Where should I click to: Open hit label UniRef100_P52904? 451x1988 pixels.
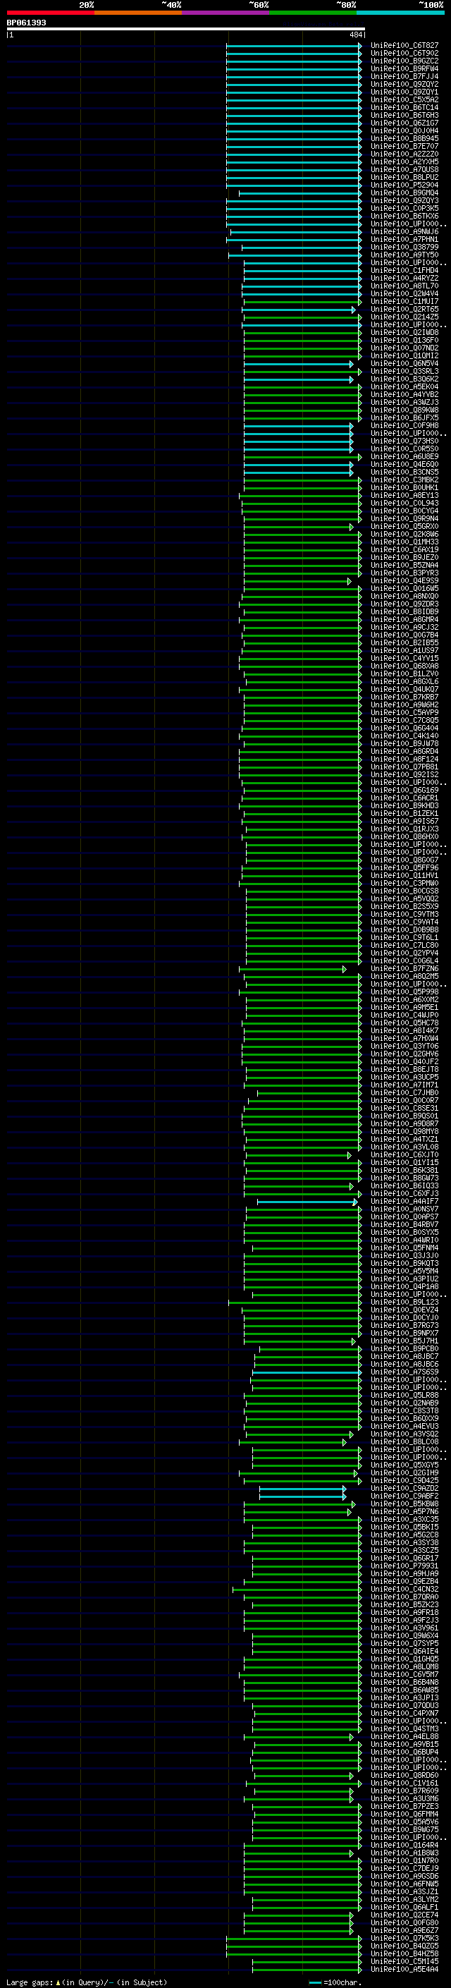[404, 185]
